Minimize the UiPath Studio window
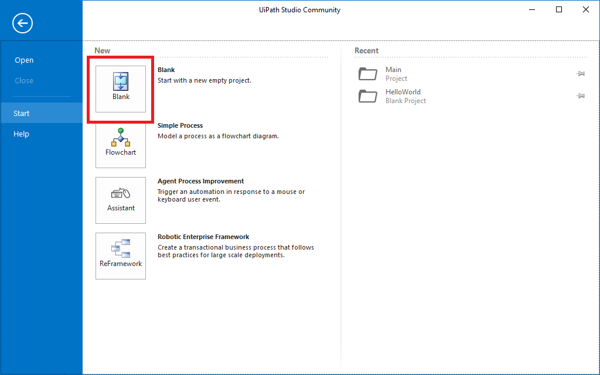Screen dimensions: 600x375 click(x=532, y=9)
